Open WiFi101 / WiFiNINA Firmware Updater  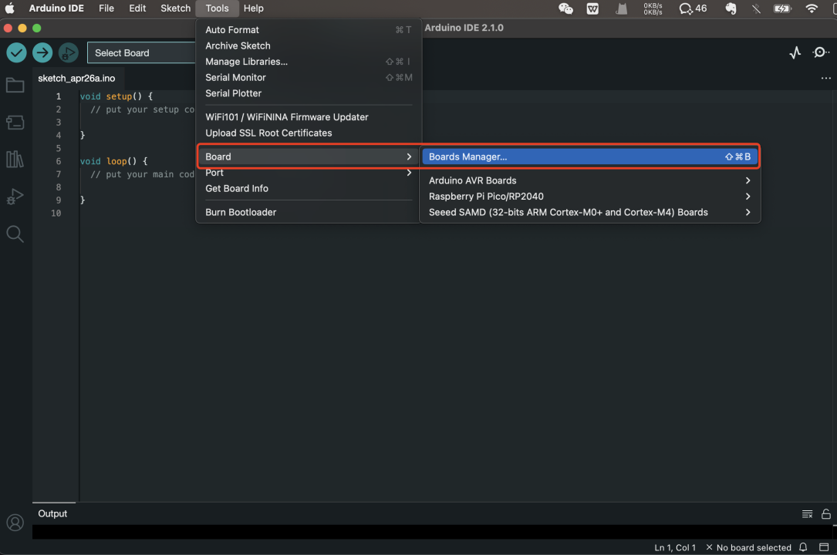click(x=309, y=117)
